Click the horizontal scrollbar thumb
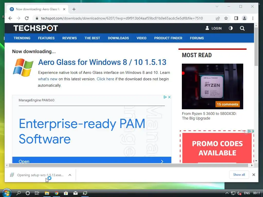Image resolution: width=263 pixels, height=197 pixels. point(128,165)
